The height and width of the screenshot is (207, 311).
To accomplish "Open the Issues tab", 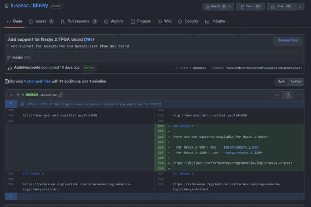I will click(x=41, y=21).
